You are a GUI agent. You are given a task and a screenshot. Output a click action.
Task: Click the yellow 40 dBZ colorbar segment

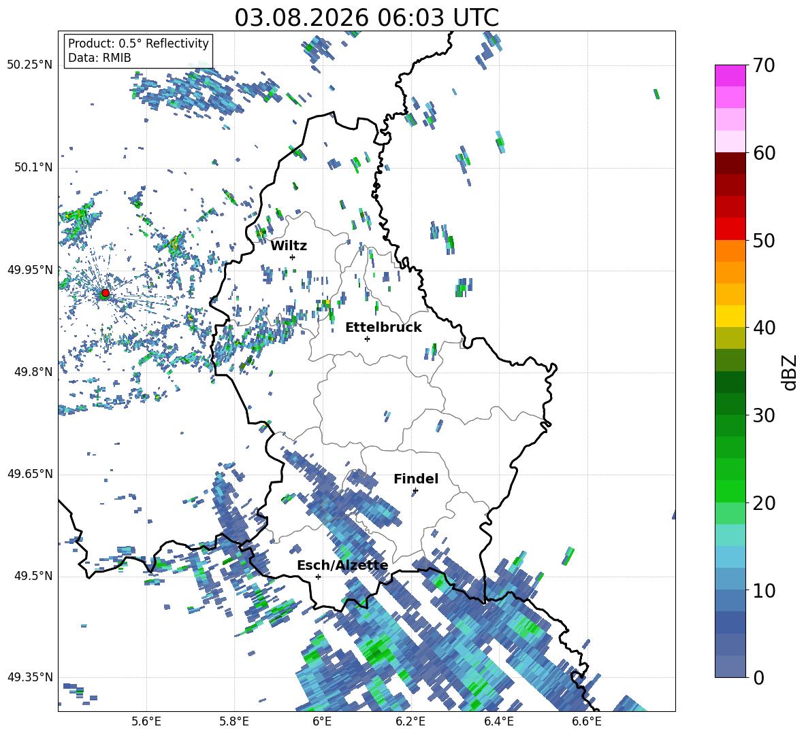[x=730, y=316]
